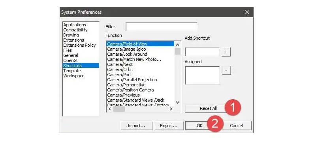Image resolution: width=316 pixels, height=146 pixels.
Task: Click the function list scroll down arrow
Action: point(177,102)
